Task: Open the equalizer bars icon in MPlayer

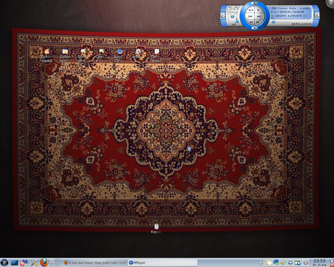Action: [x=236, y=12]
